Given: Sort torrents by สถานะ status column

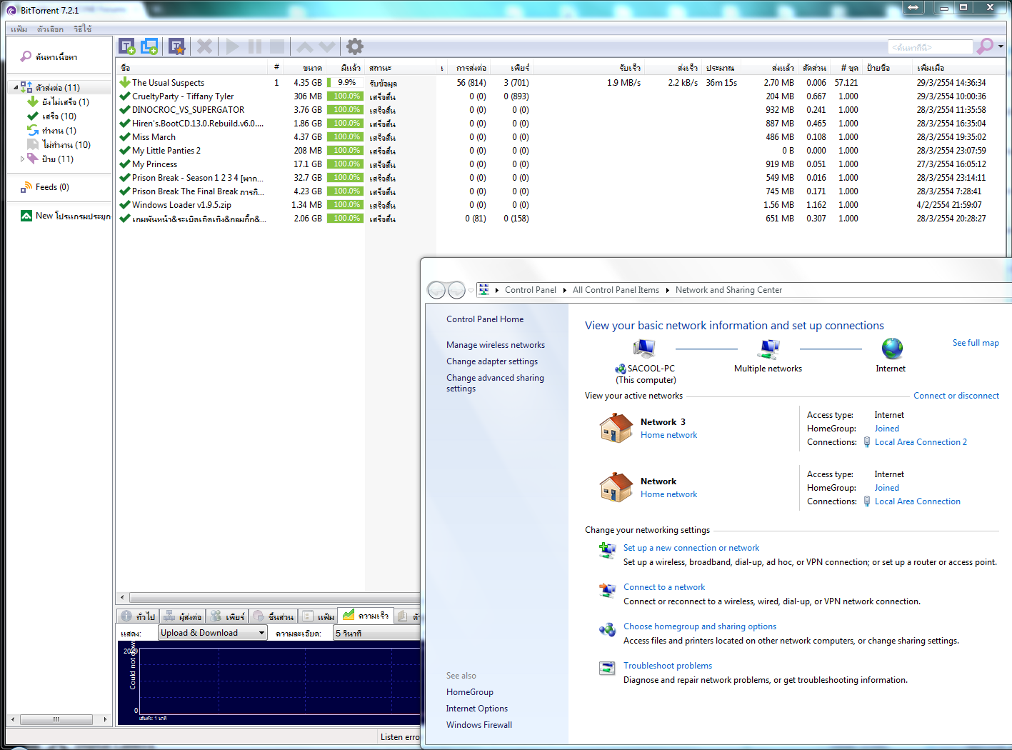Looking at the screenshot, I should [x=400, y=68].
